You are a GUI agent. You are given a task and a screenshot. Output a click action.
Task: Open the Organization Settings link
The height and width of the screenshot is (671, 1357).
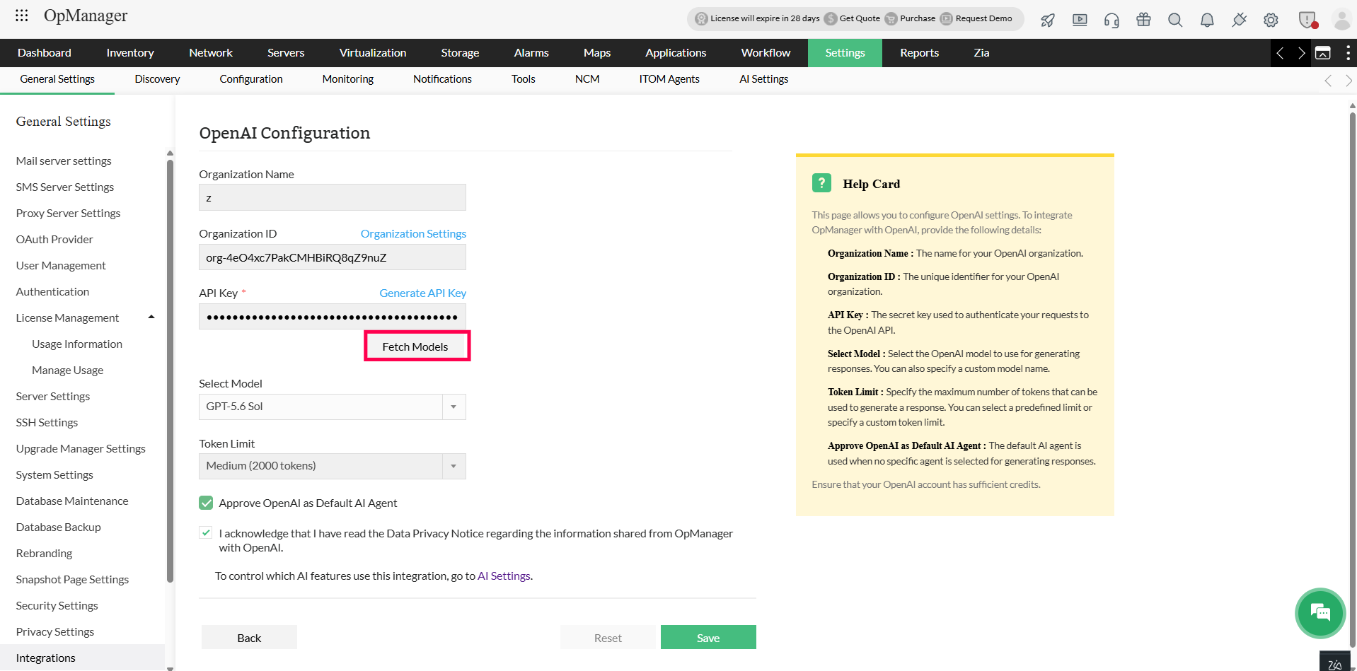pyautogui.click(x=413, y=233)
